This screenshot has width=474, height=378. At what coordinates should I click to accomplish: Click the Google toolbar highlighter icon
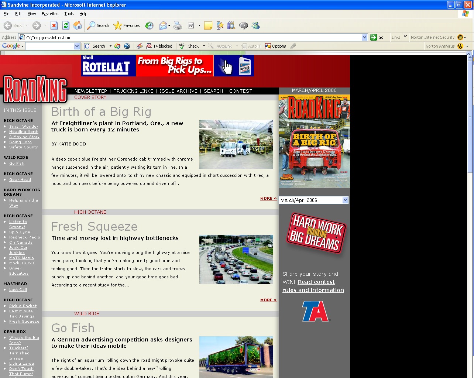tap(293, 46)
